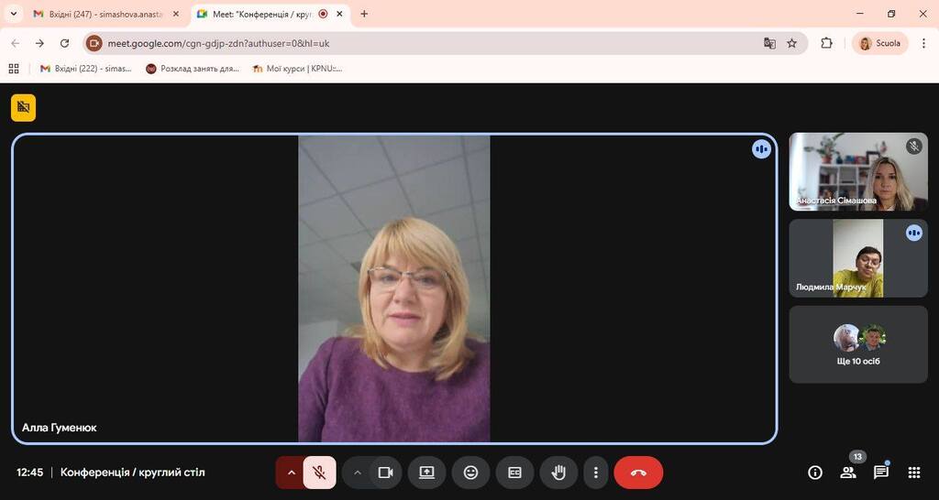The width and height of the screenshot is (939, 500).
Task: Click the yellow camera-off indicator at top left
Action: point(24,107)
